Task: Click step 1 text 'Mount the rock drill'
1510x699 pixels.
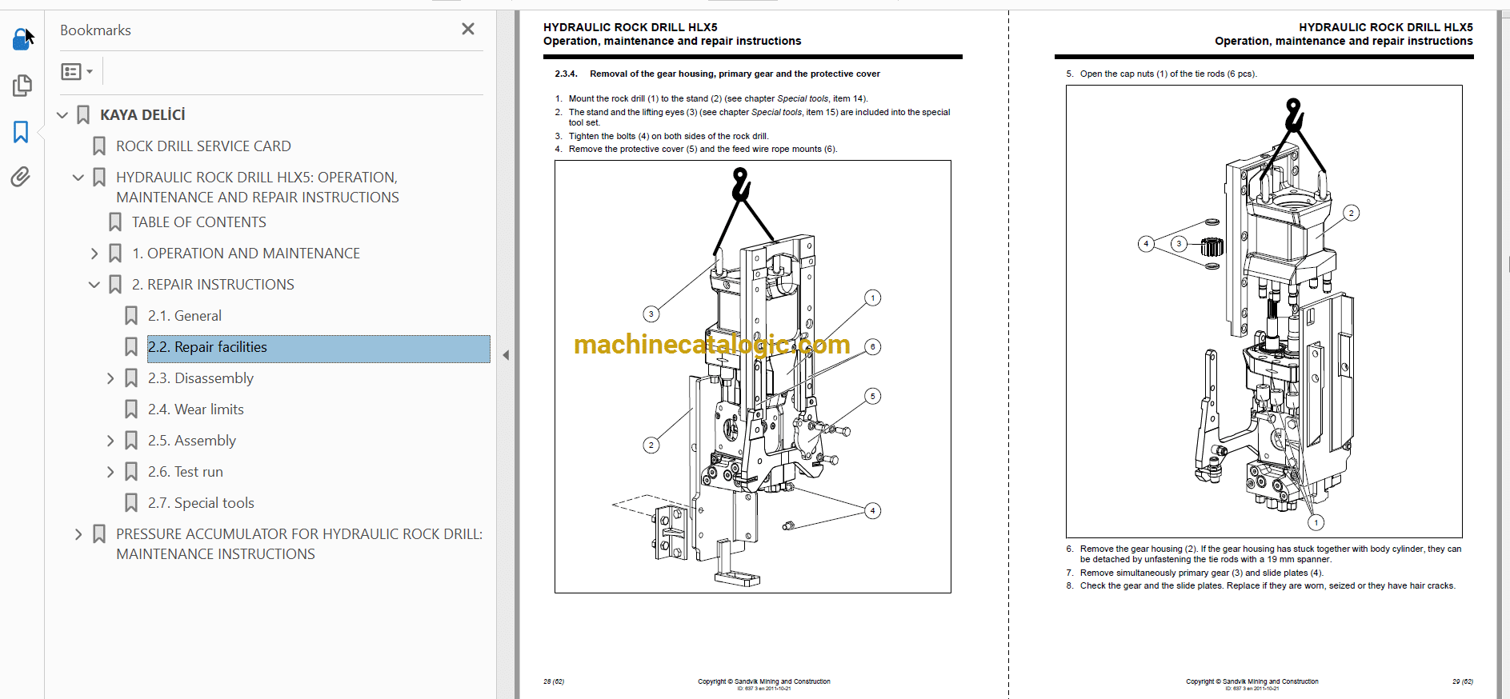Action: coord(718,99)
